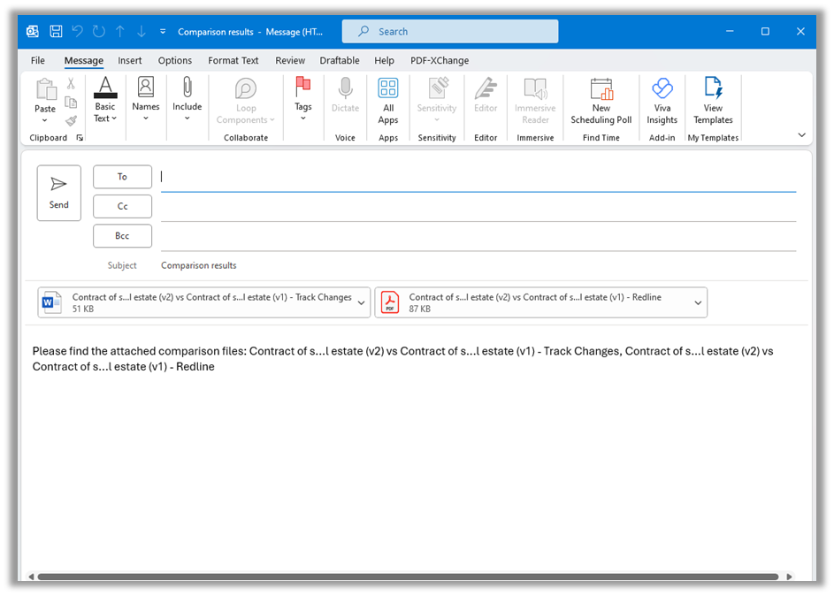Image resolution: width=834 pixels, height=596 pixels.
Task: Go to previous item with up arrow
Action: tap(120, 31)
